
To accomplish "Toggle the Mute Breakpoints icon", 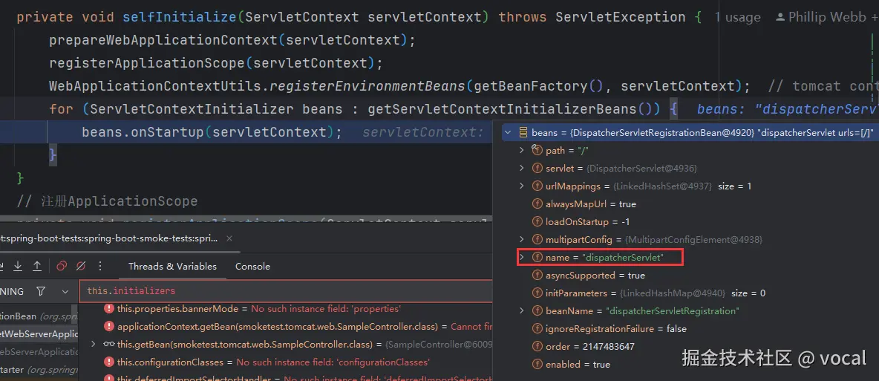I will coord(81,266).
